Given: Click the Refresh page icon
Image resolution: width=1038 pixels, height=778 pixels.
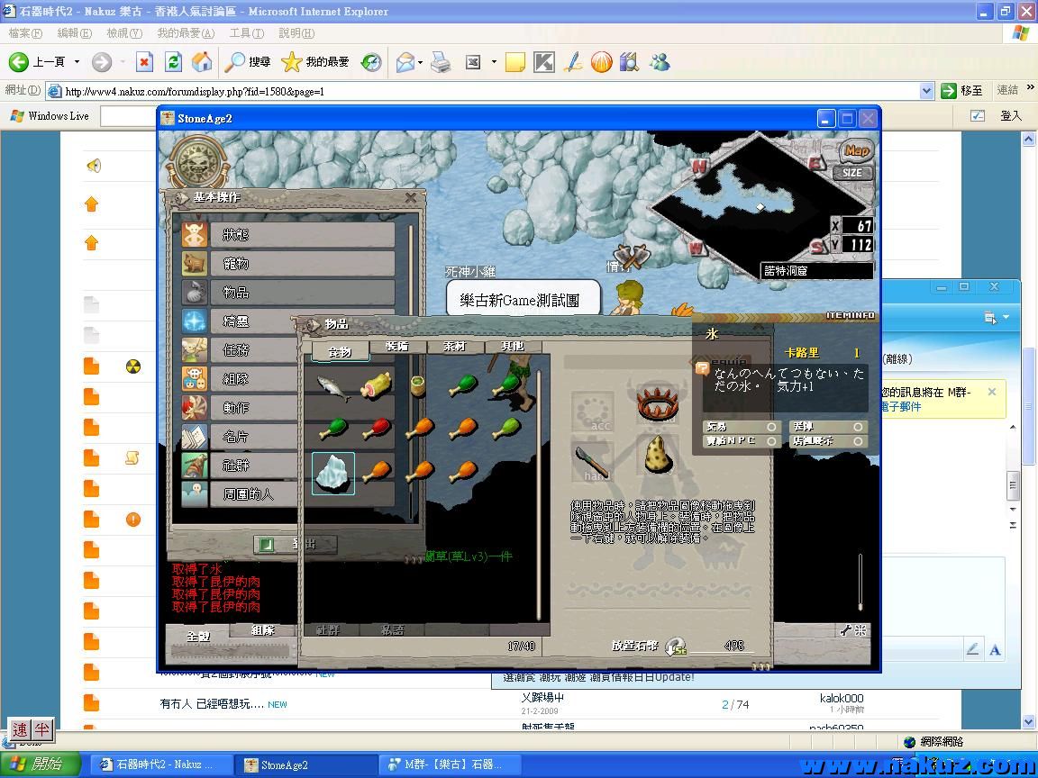Looking at the screenshot, I should pos(173,62).
